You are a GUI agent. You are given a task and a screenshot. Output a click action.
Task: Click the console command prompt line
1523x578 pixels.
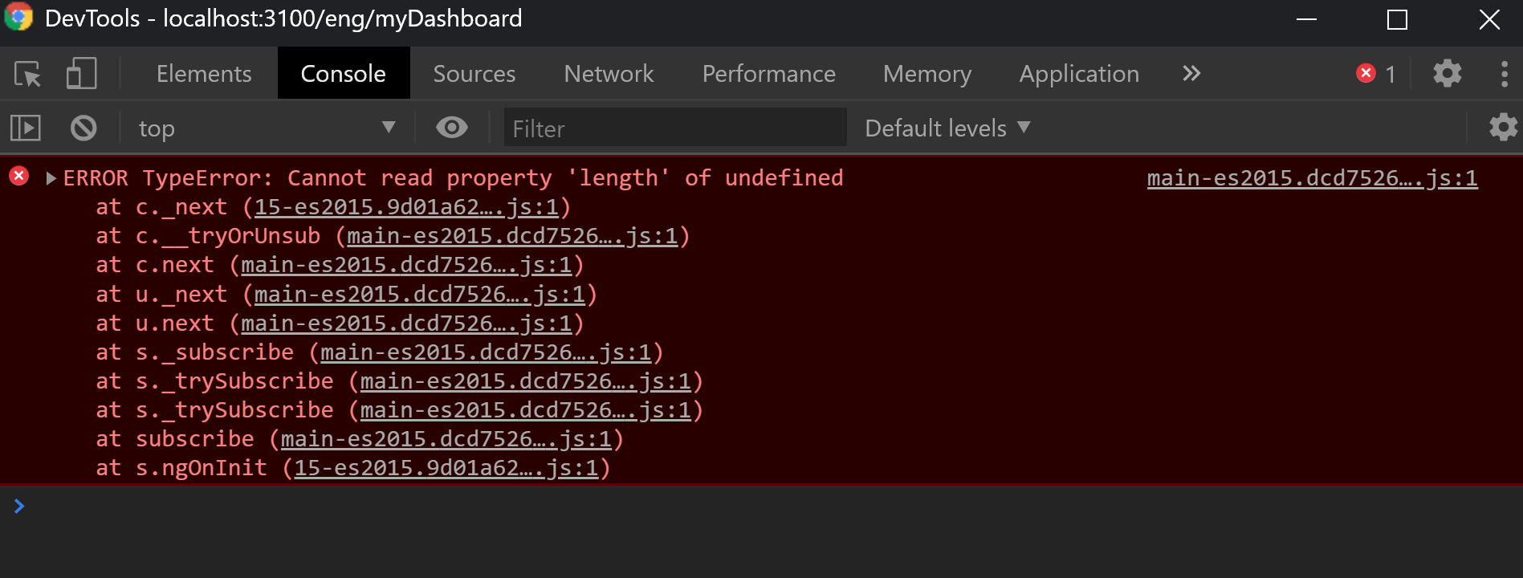[x=321, y=506]
